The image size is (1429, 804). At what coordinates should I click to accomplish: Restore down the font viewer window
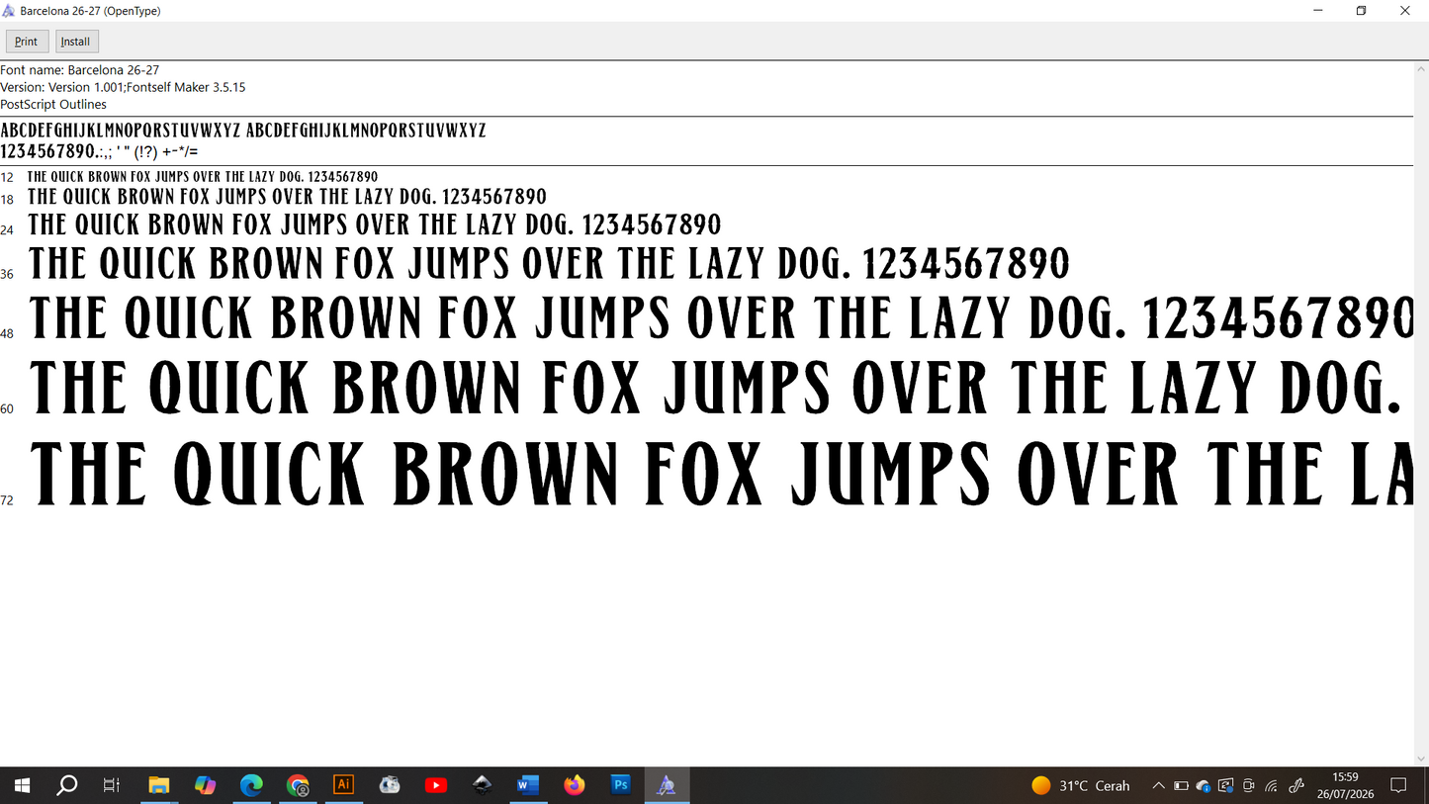tap(1361, 11)
